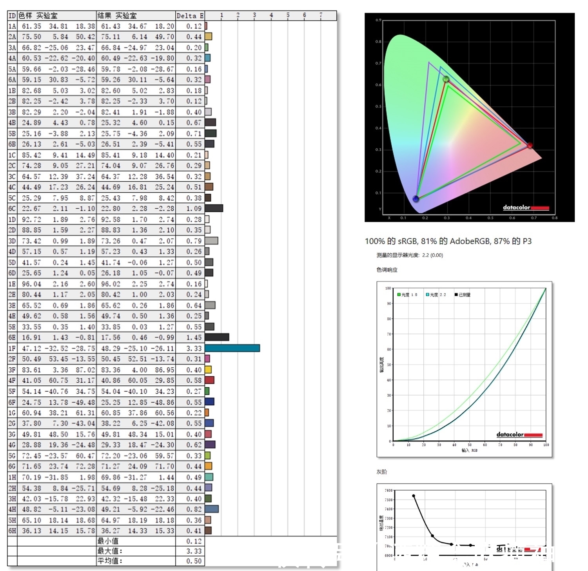Click Delta E value 3.33 in row 1F
Viewport: 588px width, 571px height.
[x=194, y=348]
